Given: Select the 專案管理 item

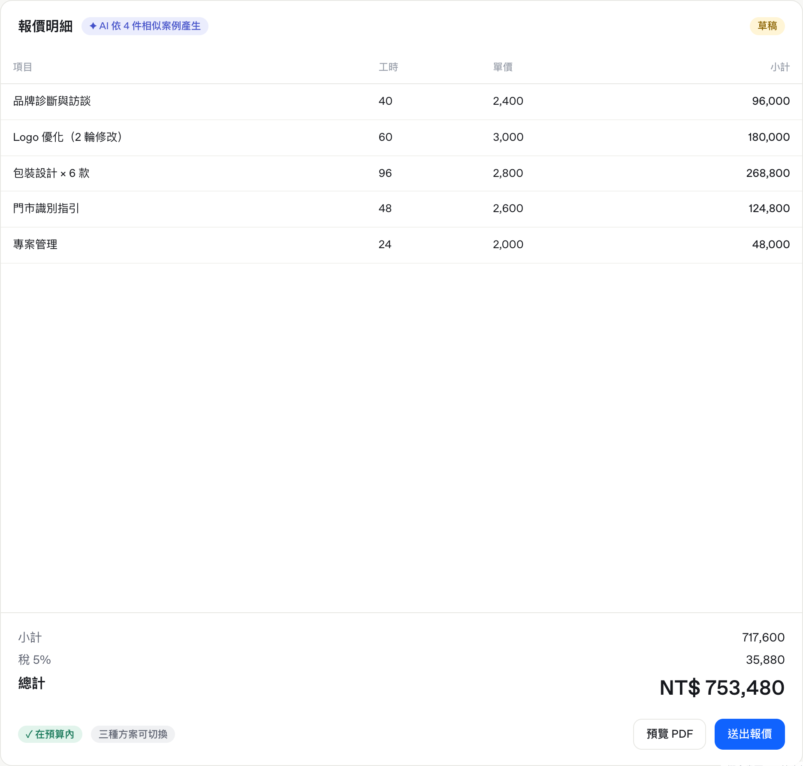Looking at the screenshot, I should pyautogui.click(x=35, y=244).
